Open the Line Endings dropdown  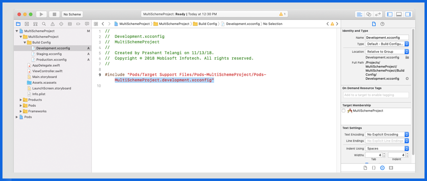tap(387, 141)
